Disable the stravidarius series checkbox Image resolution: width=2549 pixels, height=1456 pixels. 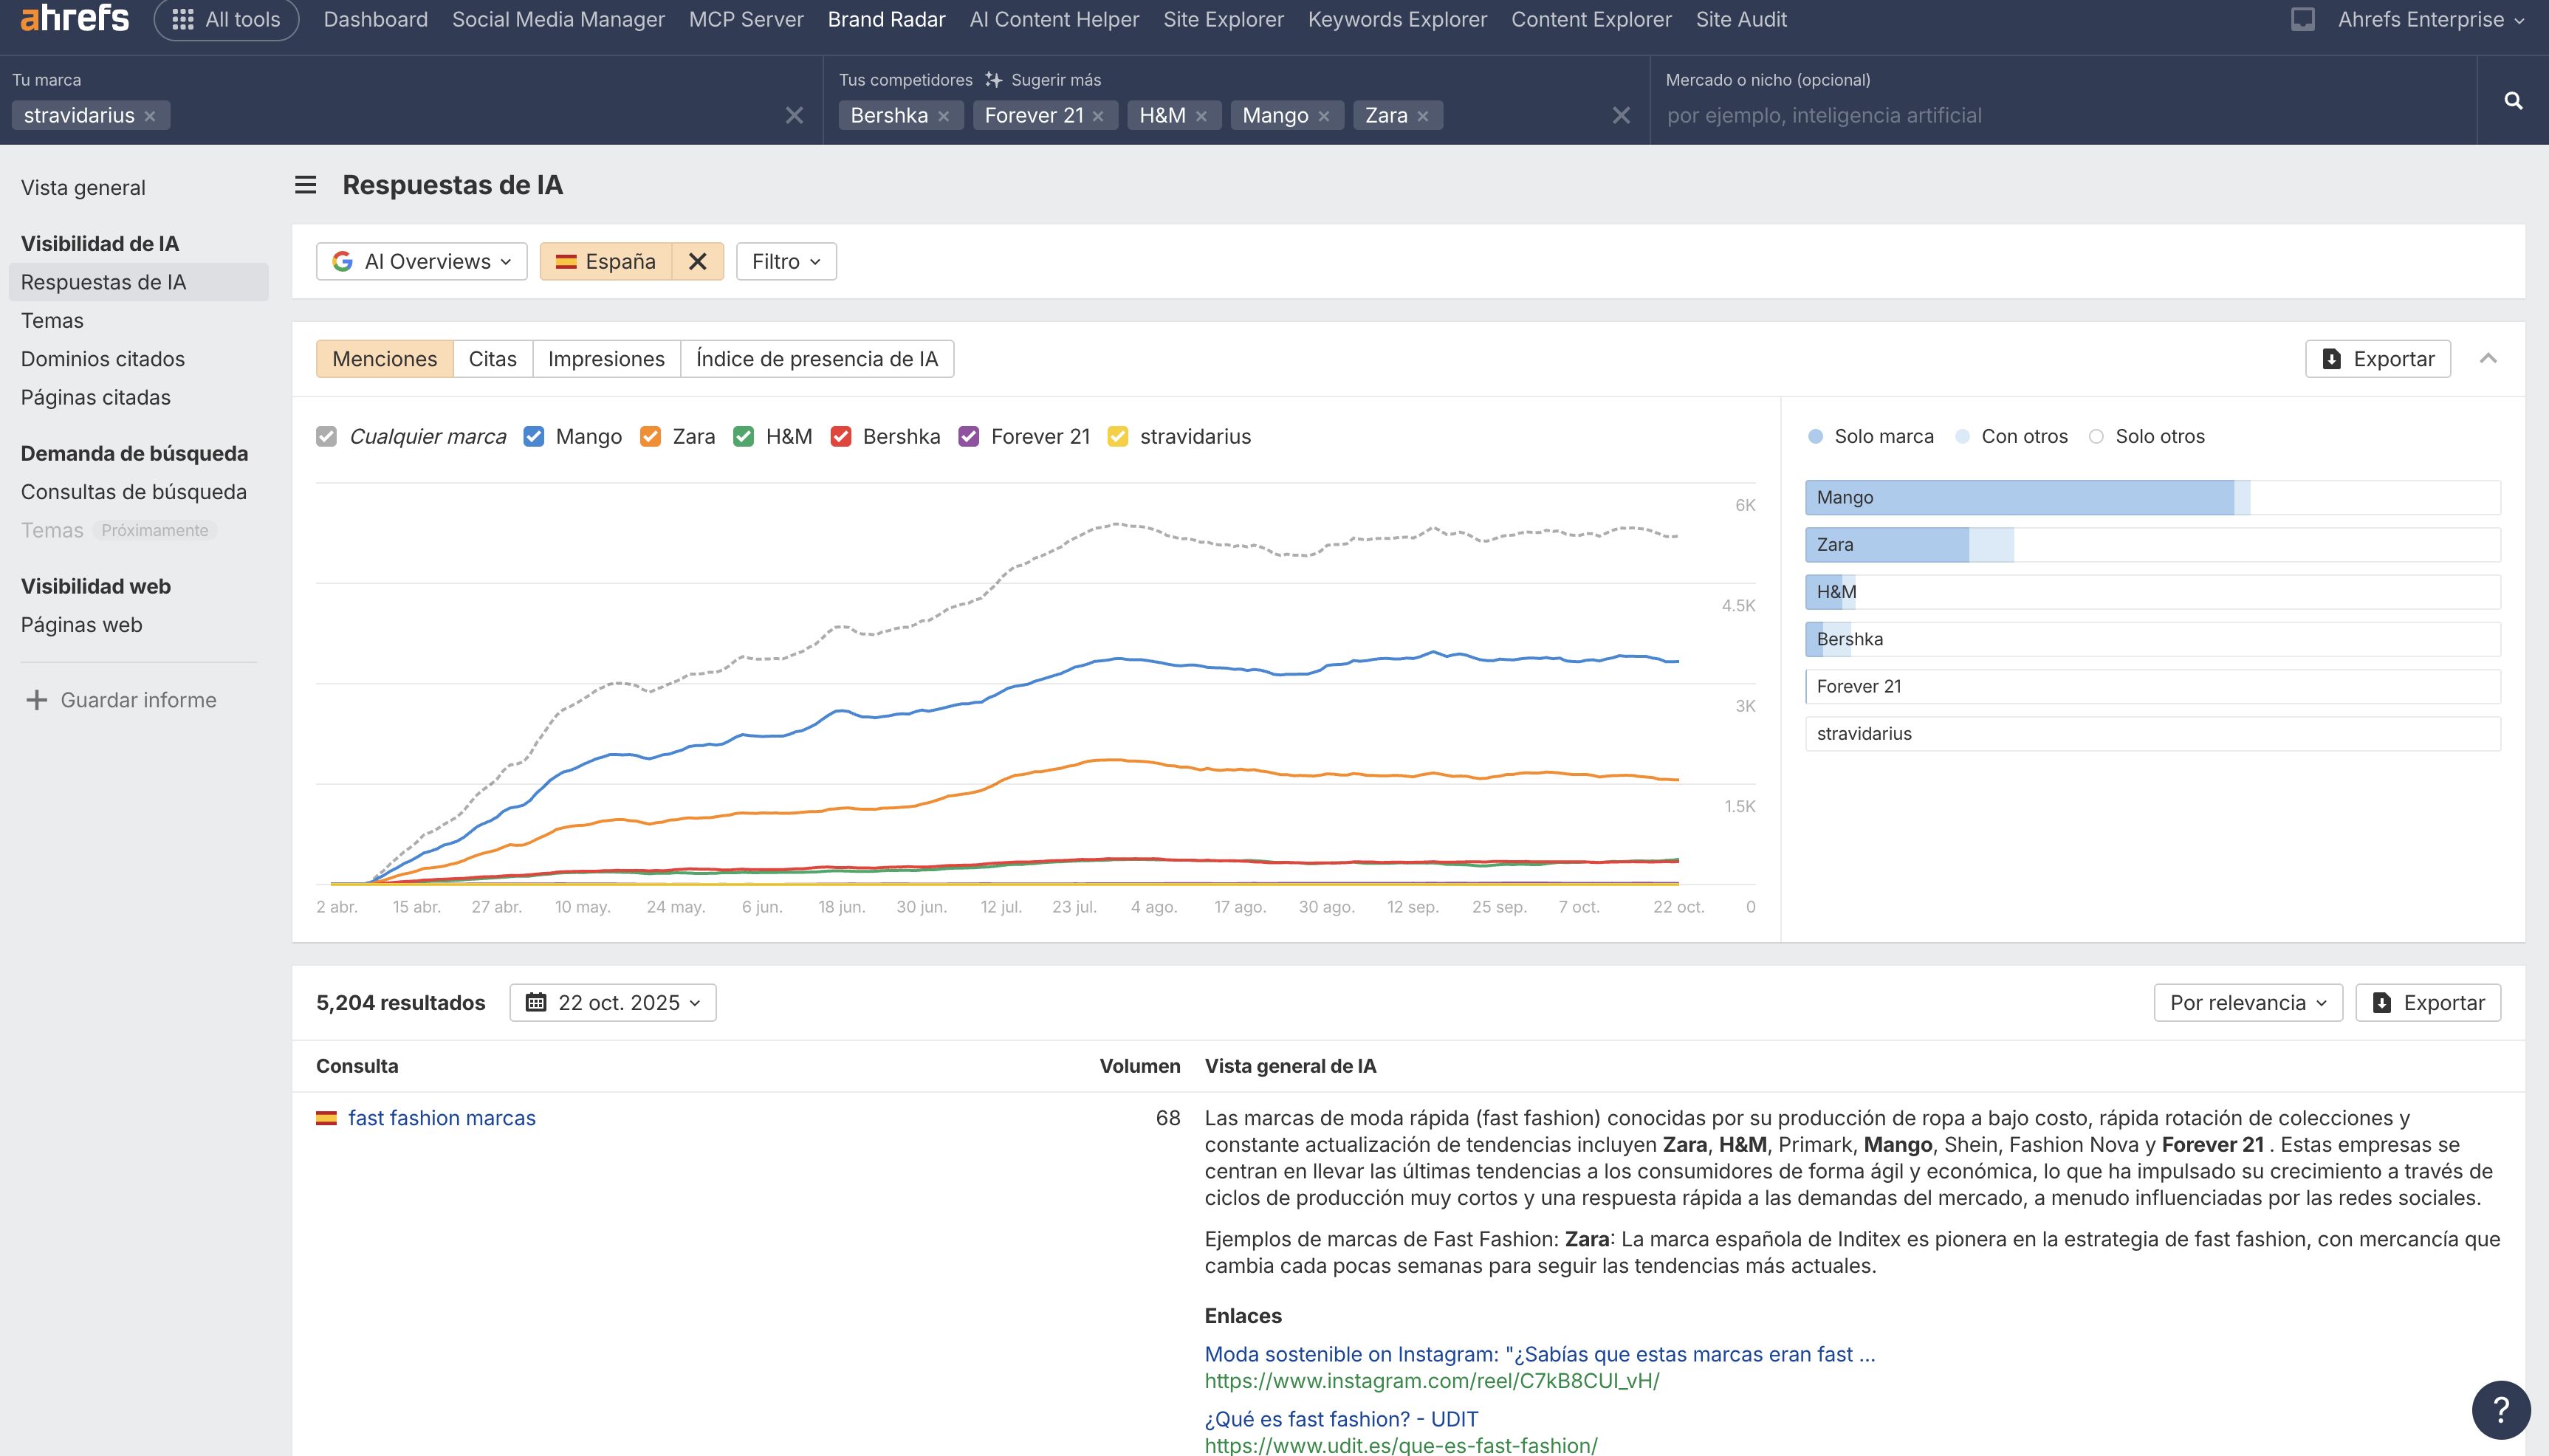coord(1118,437)
